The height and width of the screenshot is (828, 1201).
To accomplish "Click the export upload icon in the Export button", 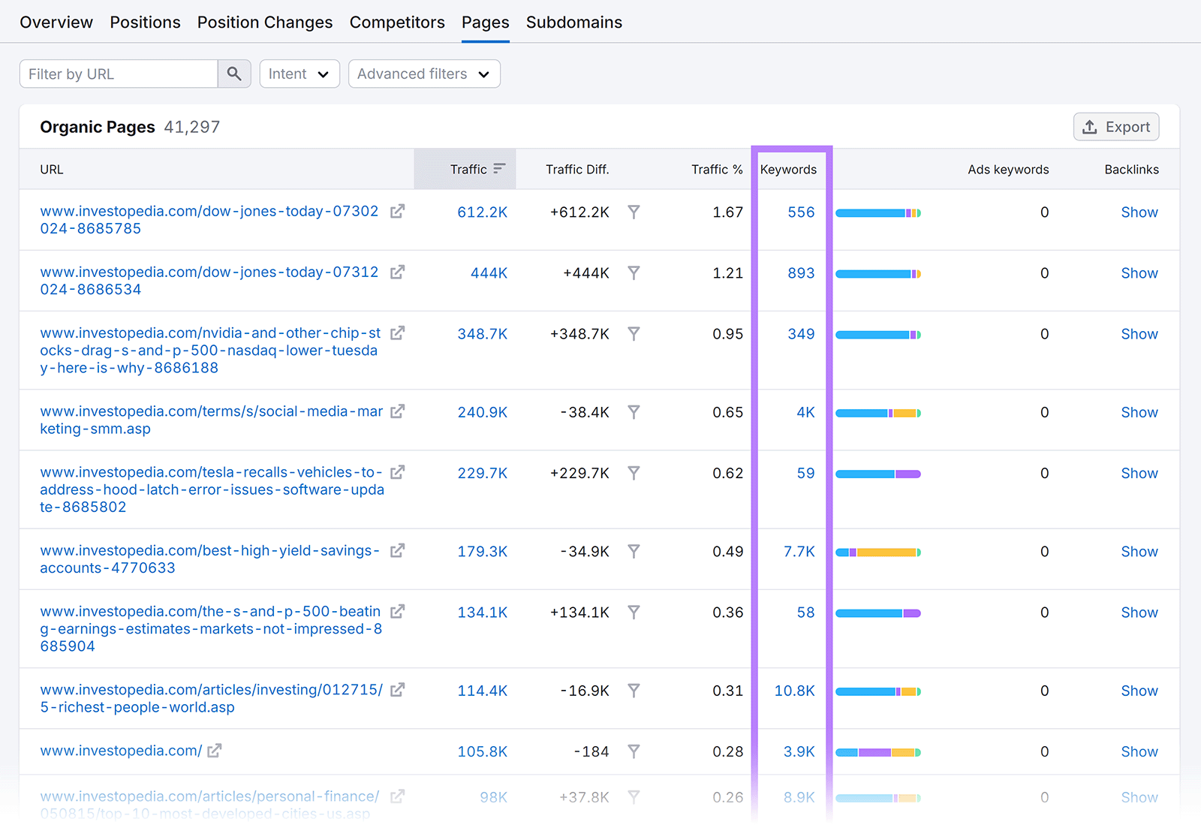I will [1089, 127].
